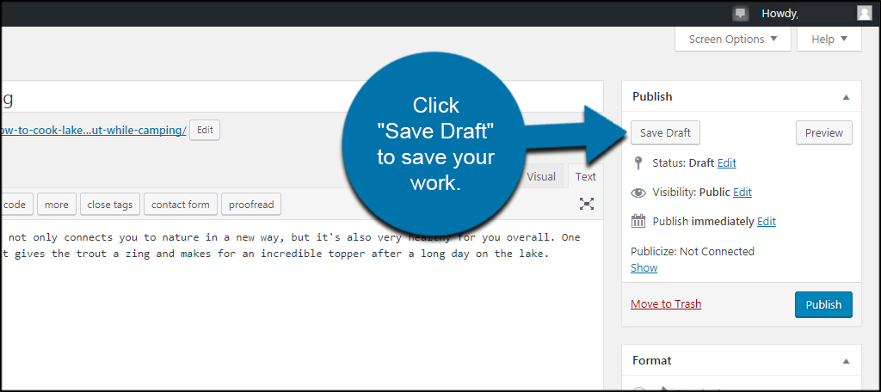Collapse the Publish panel

(846, 97)
